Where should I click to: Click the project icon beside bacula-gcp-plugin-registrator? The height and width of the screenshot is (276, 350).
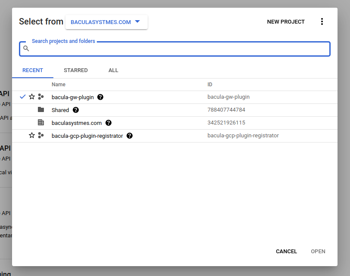coord(41,135)
